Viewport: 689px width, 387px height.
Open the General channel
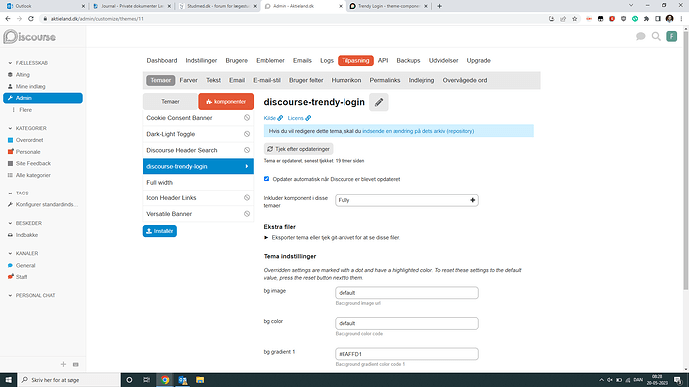pos(25,266)
